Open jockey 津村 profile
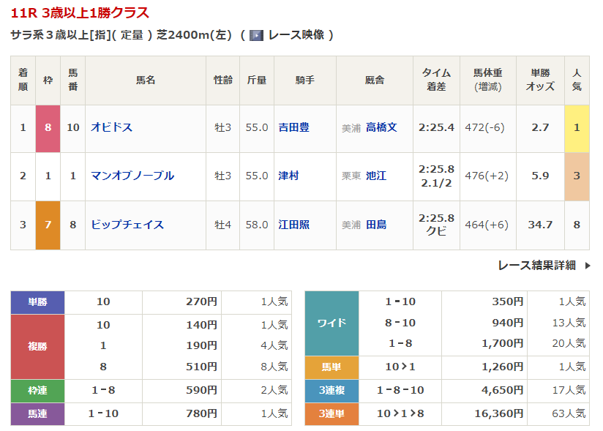This screenshot has width=603, height=431. pyautogui.click(x=288, y=176)
